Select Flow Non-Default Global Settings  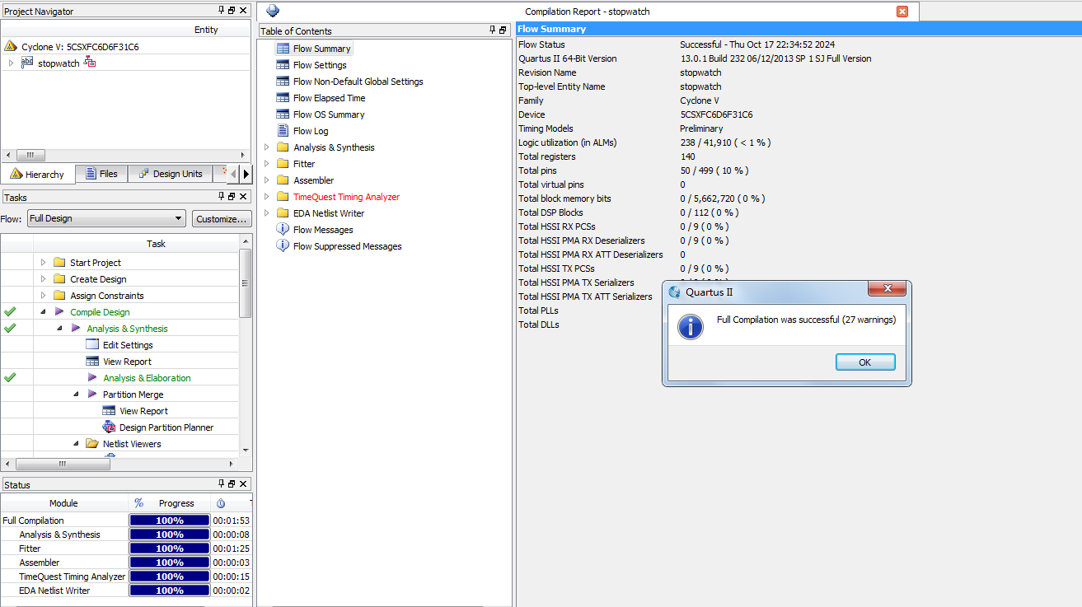click(x=358, y=82)
